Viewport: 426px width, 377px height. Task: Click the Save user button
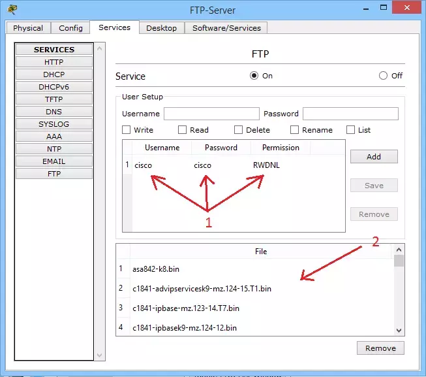pyautogui.click(x=374, y=186)
